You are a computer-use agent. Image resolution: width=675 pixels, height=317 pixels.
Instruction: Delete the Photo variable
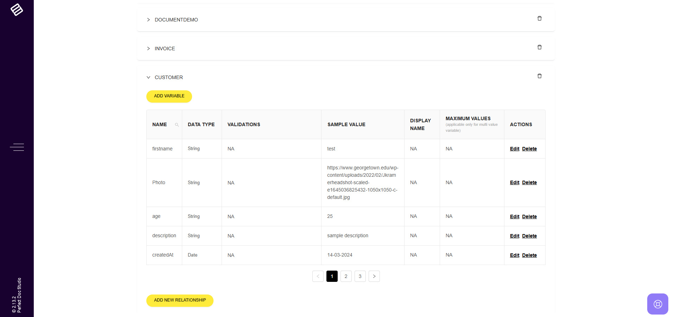tap(529, 183)
